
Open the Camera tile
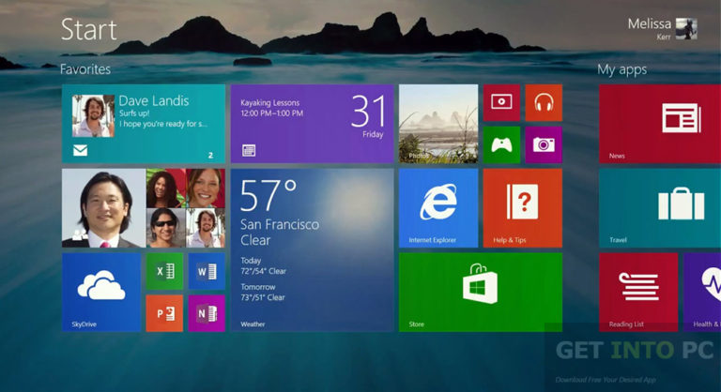(544, 144)
